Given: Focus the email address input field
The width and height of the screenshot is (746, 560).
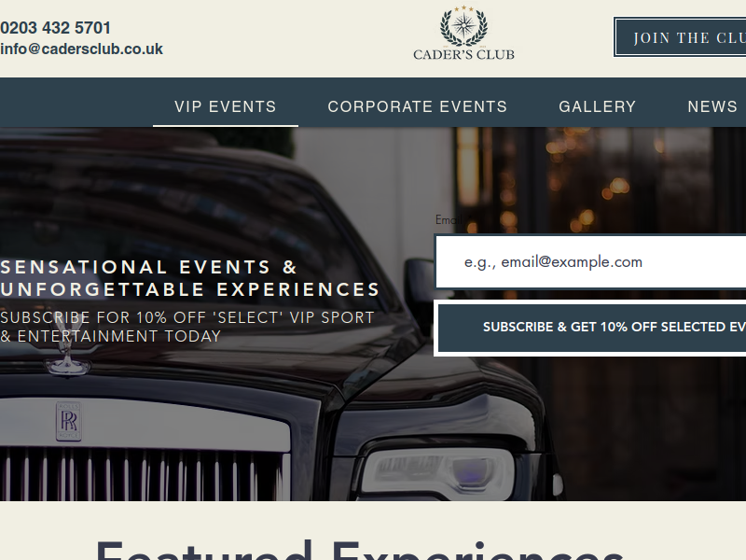Looking at the screenshot, I should [x=591, y=261].
